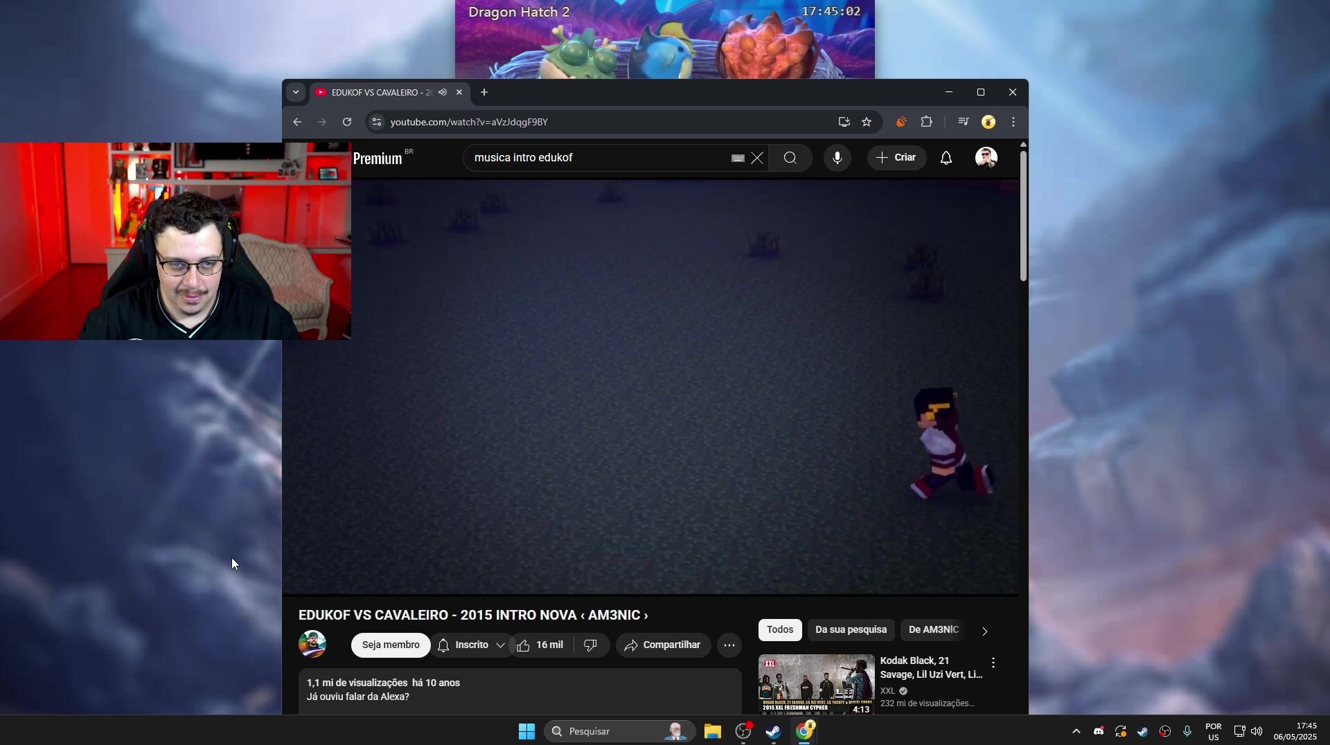Clear the search query text
The height and width of the screenshot is (745, 1330).
pos(757,158)
